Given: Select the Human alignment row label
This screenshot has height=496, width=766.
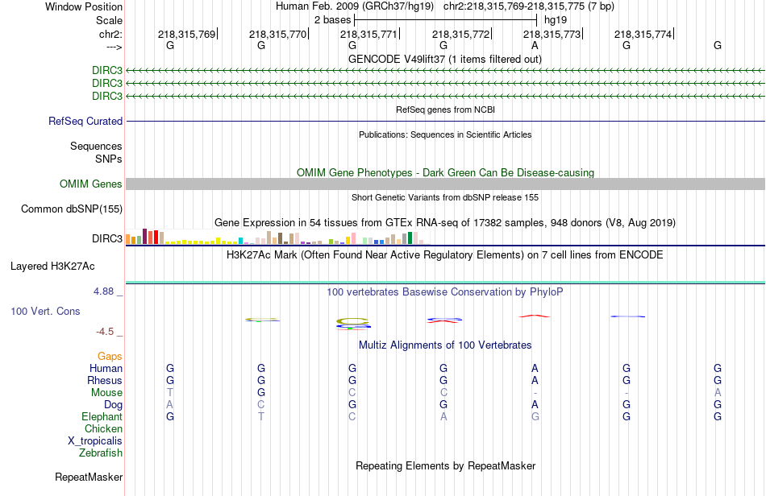Looking at the screenshot, I should pos(106,368).
